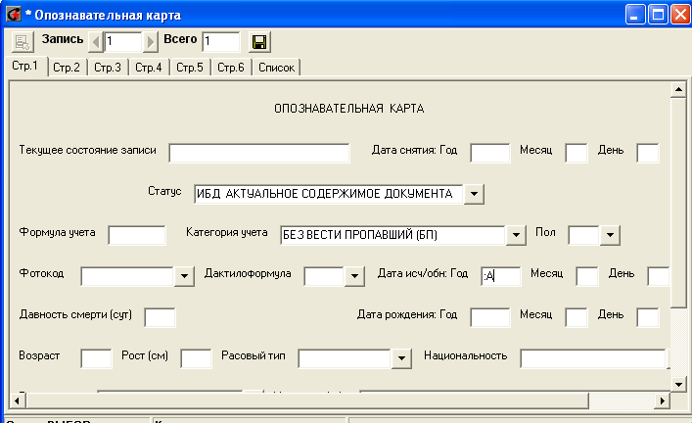The image size is (692, 423).
Task: Click the Дата исч/обн День field
Action: coord(659,276)
